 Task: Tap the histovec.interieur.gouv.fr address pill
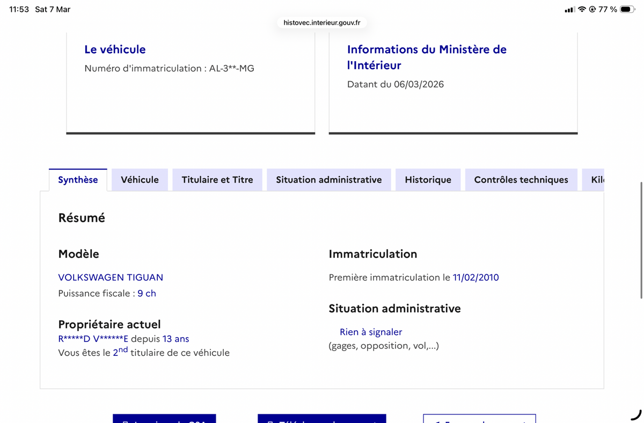[x=322, y=23]
